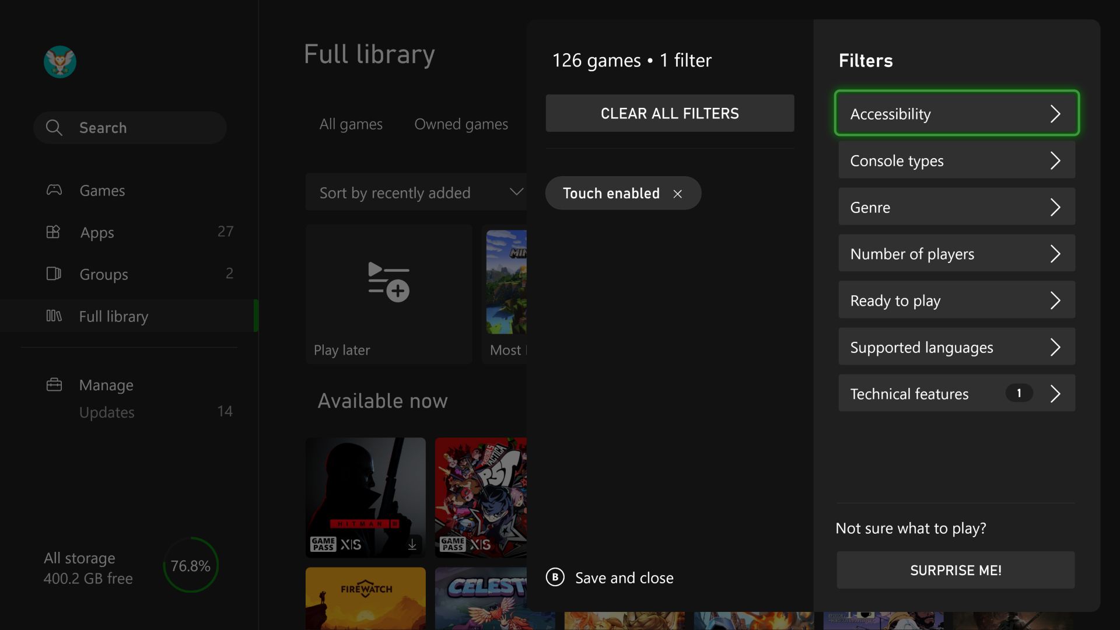Toggle the Technical features filter showing 1 selection
The image size is (1120, 630).
pyautogui.click(x=956, y=393)
